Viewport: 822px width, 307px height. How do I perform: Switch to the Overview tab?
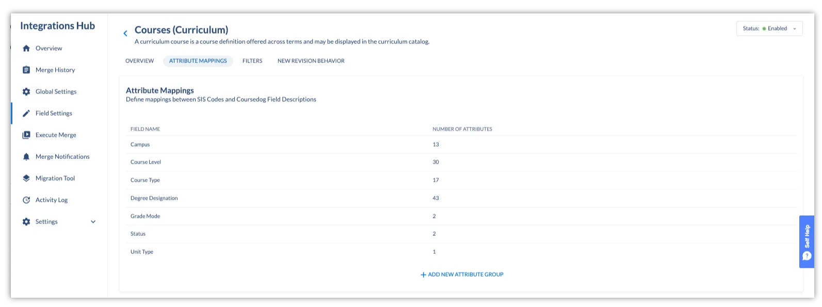139,61
